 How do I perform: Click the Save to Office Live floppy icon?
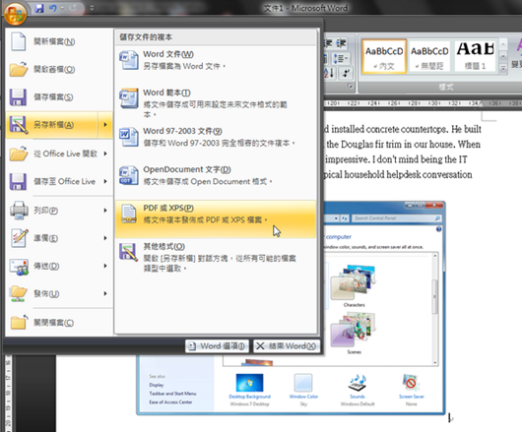click(x=18, y=182)
